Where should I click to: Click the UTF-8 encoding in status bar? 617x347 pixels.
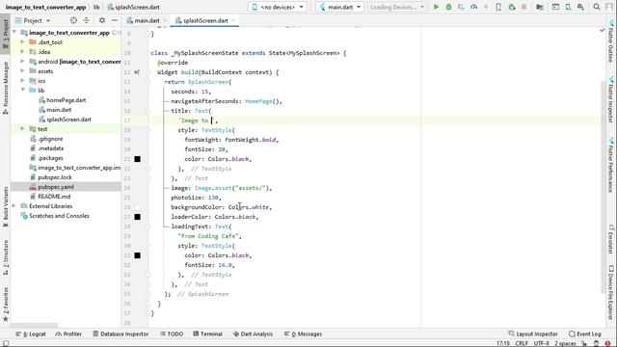(541, 343)
